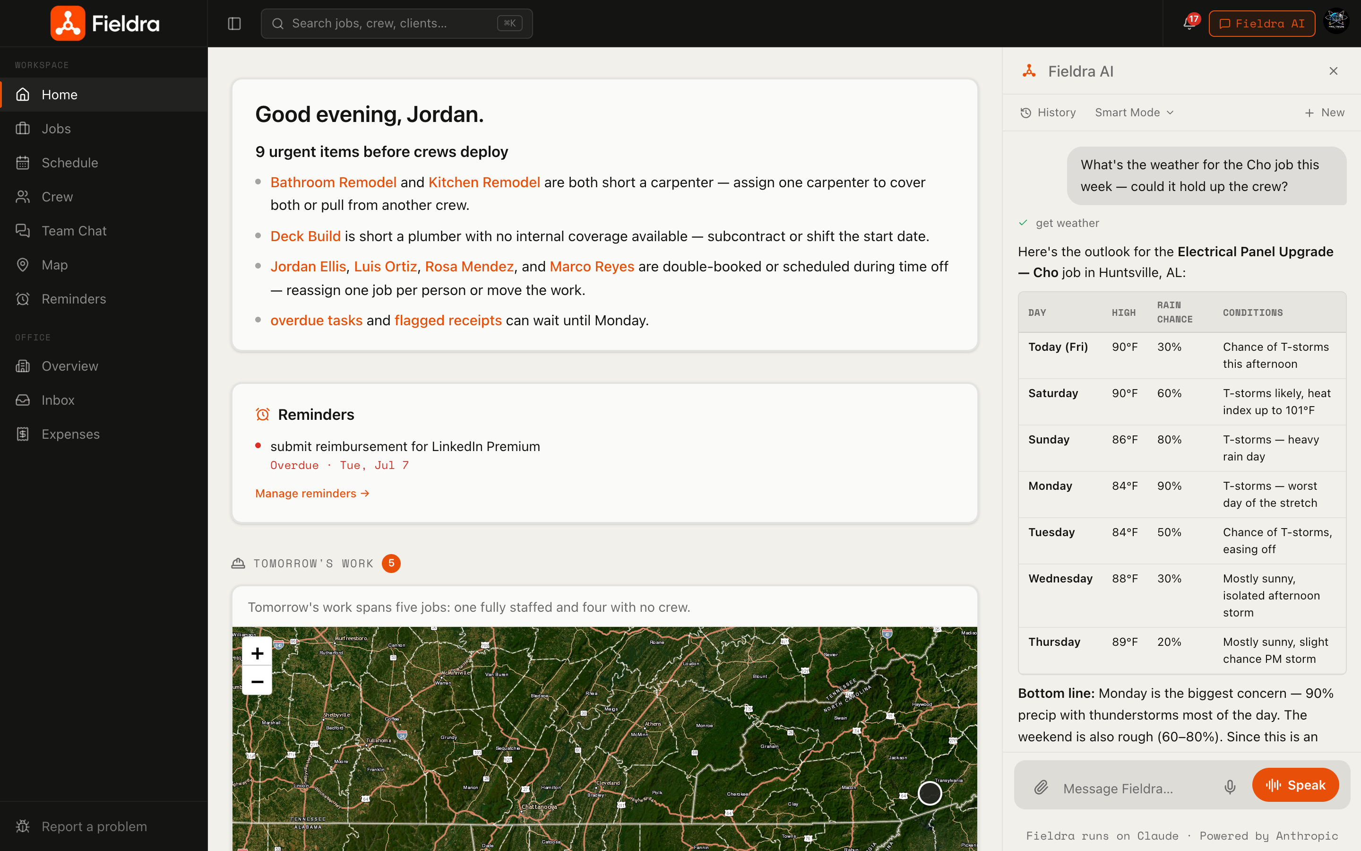Image resolution: width=1361 pixels, height=851 pixels.
Task: Open the Smart Mode dropdown
Action: (1134, 113)
